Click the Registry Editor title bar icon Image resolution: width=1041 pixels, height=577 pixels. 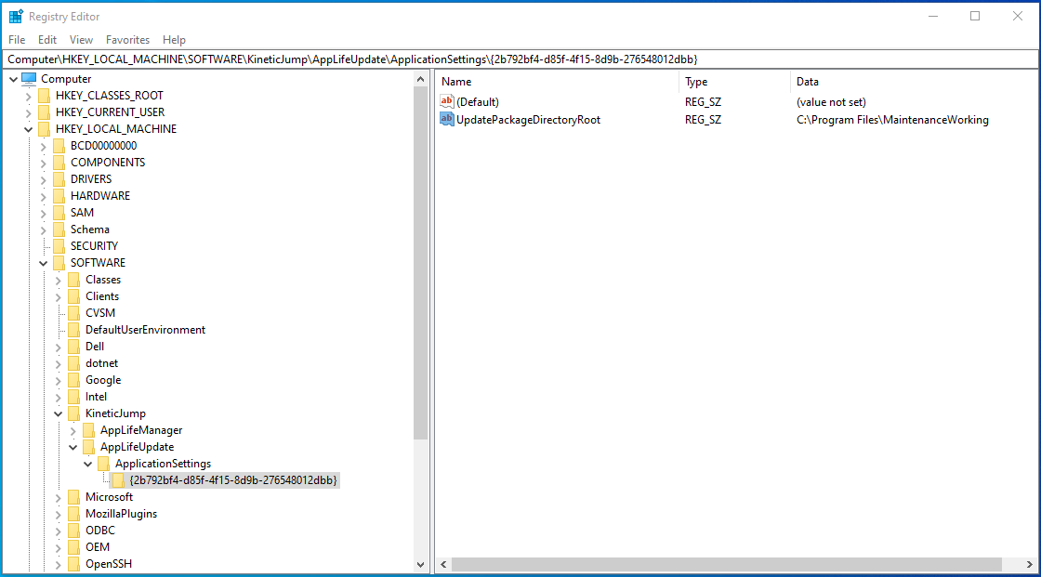16,16
